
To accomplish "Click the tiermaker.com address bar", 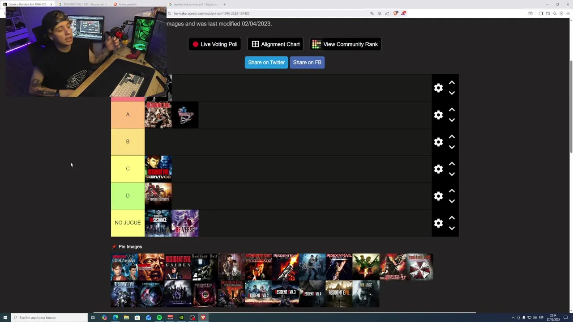I will (269, 13).
